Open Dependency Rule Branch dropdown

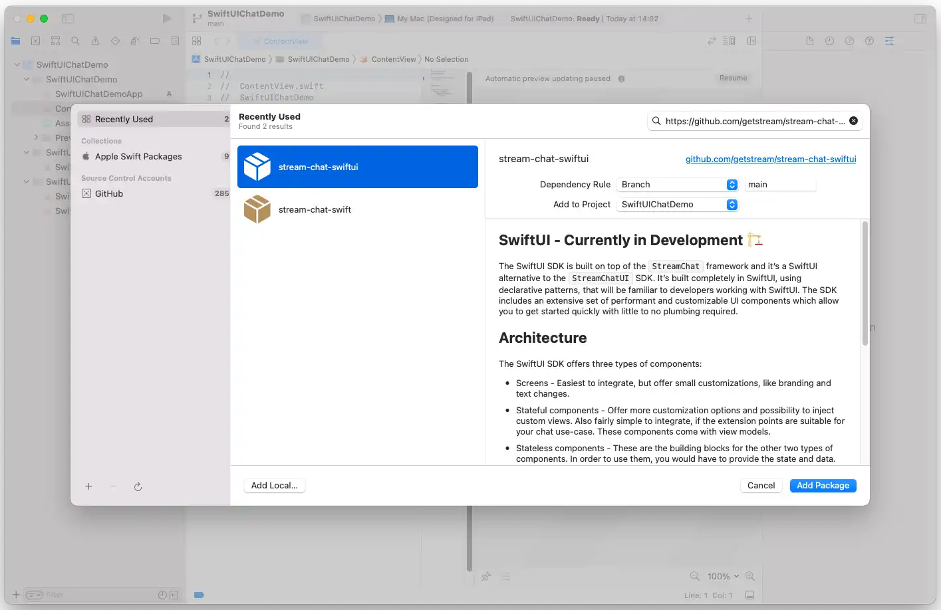[x=677, y=185]
